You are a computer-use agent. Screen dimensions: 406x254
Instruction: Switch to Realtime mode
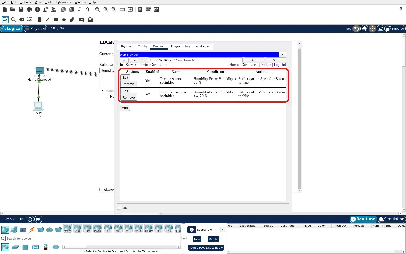click(x=363, y=219)
